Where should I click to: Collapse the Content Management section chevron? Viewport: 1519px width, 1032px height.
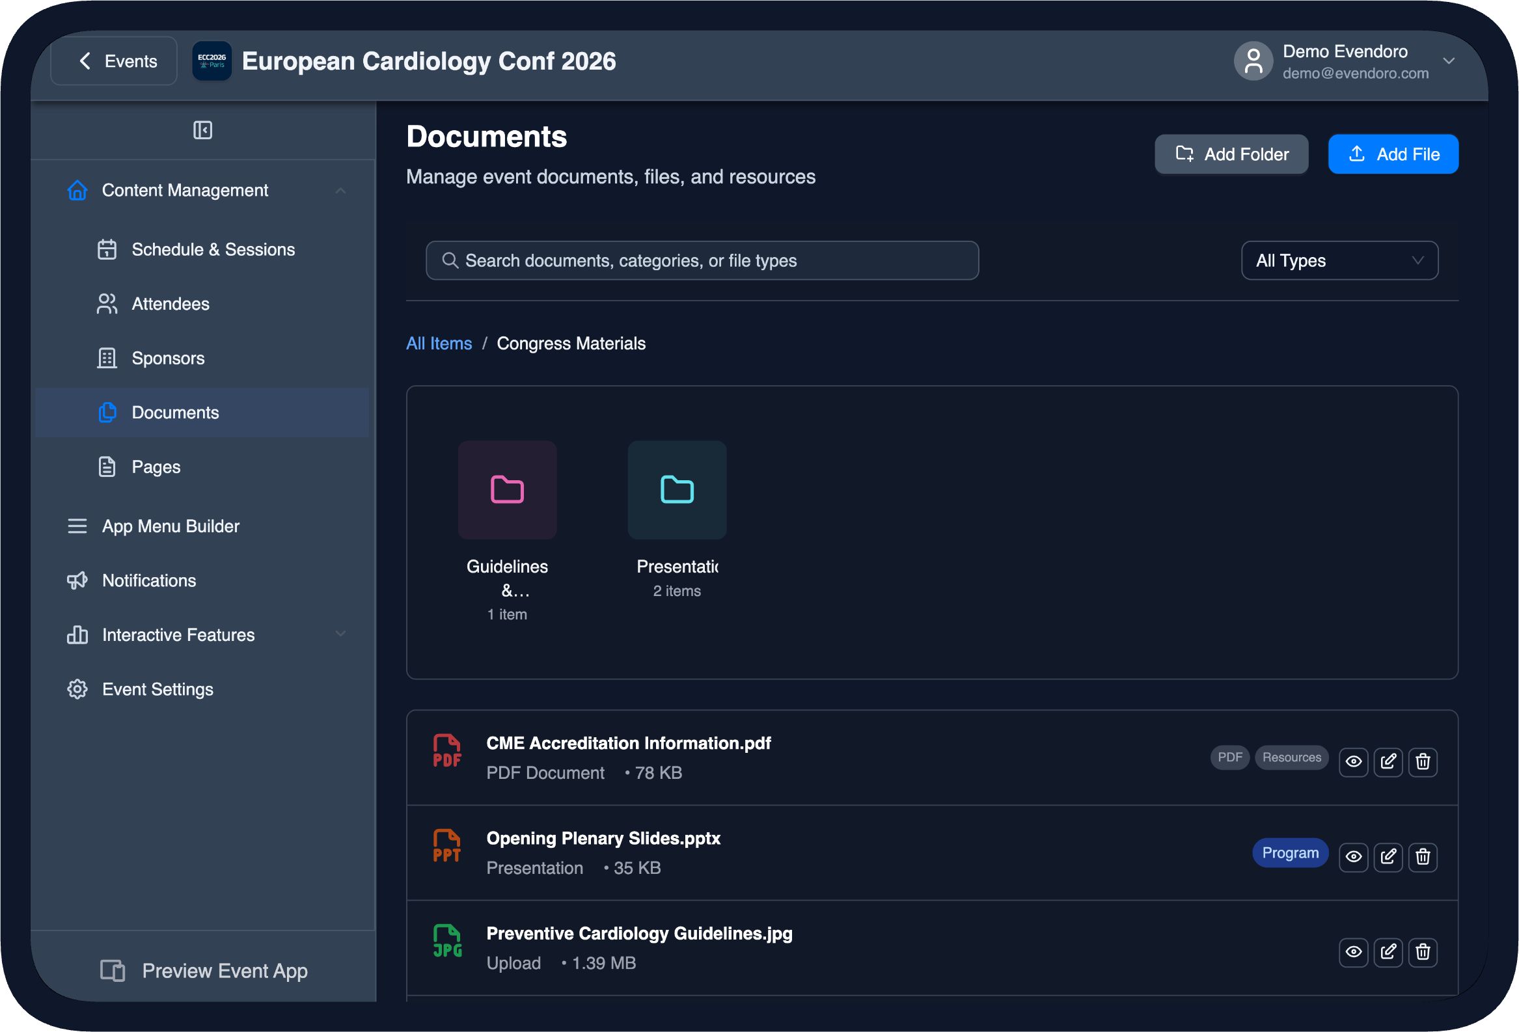(x=340, y=190)
